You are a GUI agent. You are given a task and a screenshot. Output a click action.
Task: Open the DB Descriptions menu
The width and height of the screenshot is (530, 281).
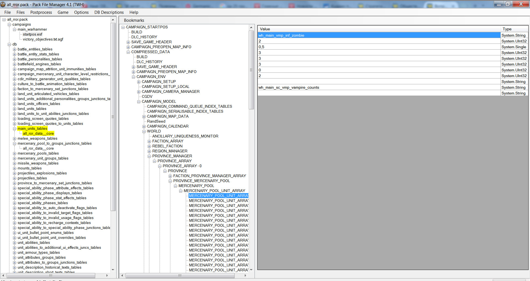[109, 12]
